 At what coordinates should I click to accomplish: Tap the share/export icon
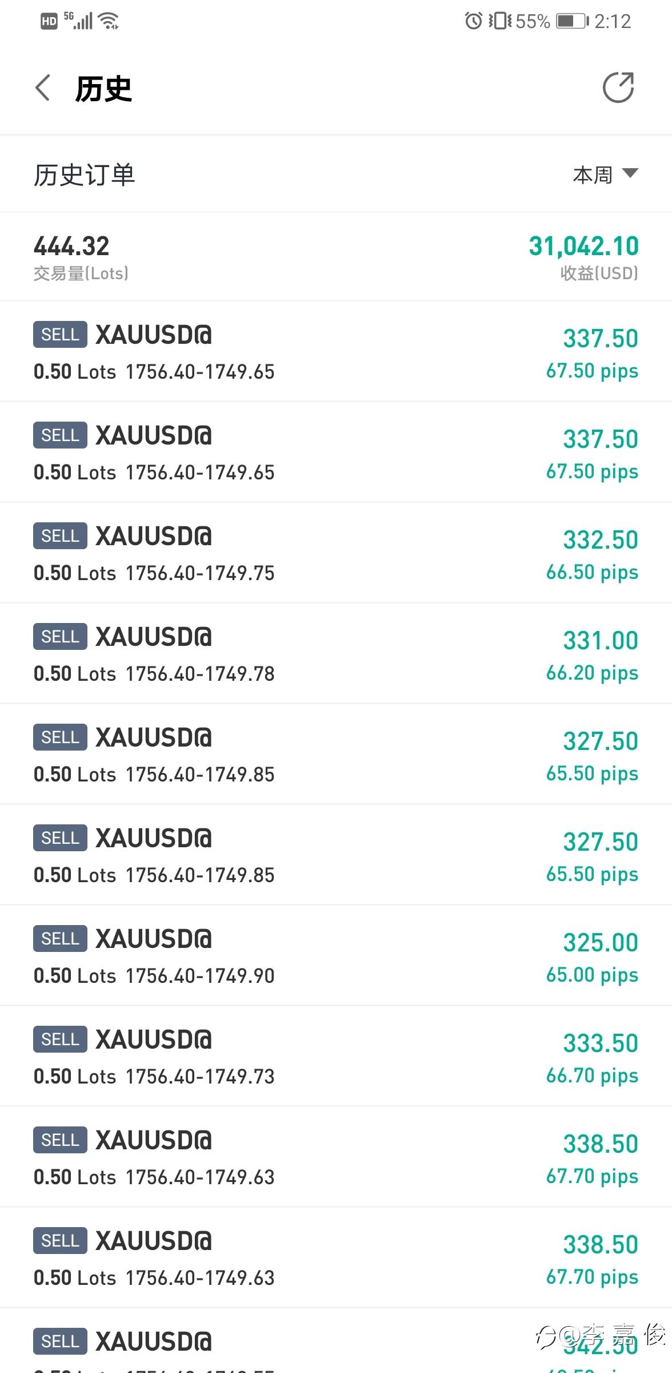coord(618,88)
